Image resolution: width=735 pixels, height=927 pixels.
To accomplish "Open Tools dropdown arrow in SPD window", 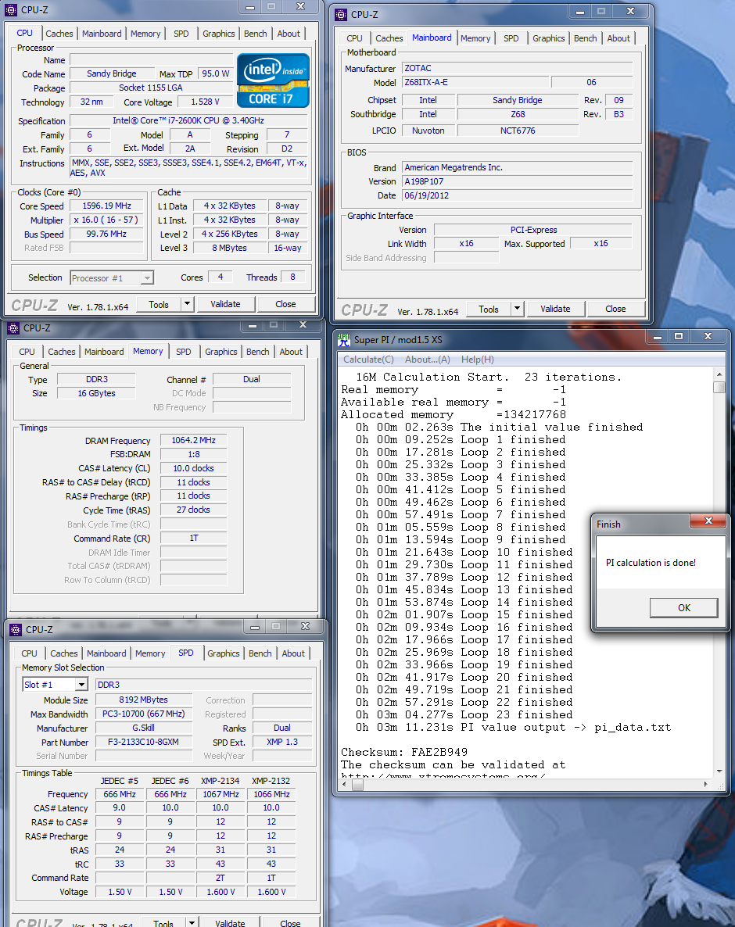I will pyautogui.click(x=192, y=922).
